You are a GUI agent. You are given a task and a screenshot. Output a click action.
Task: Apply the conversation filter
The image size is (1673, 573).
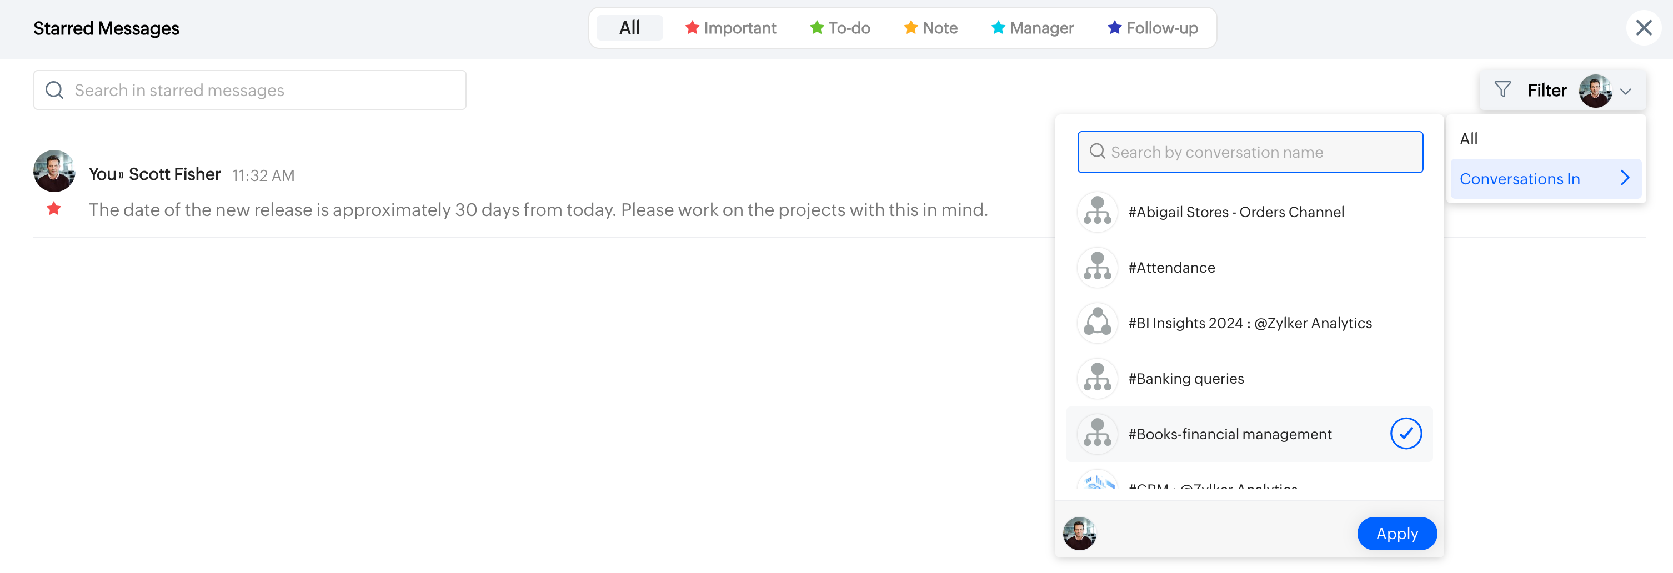(x=1396, y=534)
